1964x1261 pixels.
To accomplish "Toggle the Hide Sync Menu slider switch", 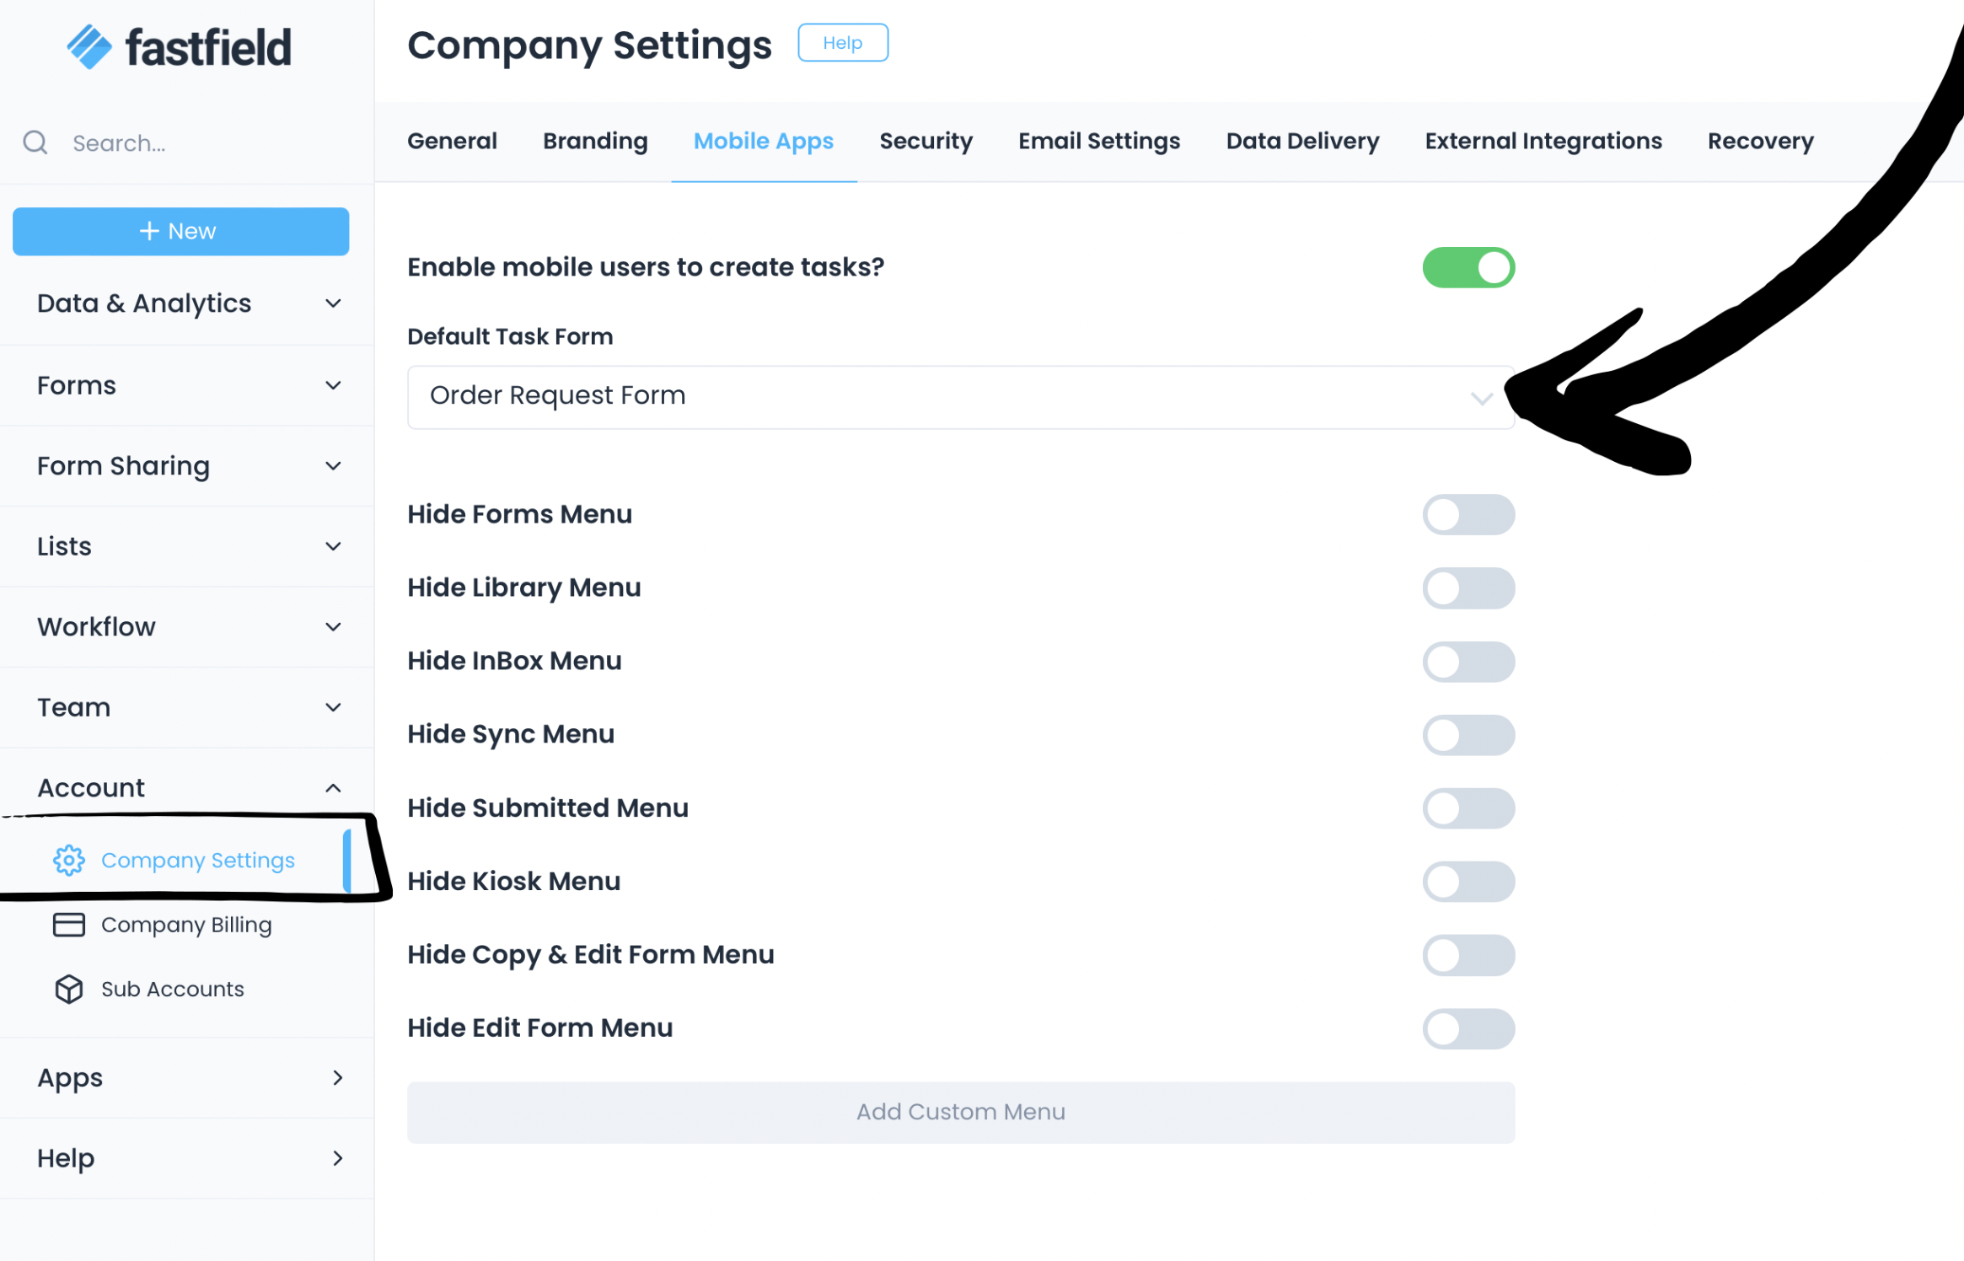I will tap(1468, 735).
